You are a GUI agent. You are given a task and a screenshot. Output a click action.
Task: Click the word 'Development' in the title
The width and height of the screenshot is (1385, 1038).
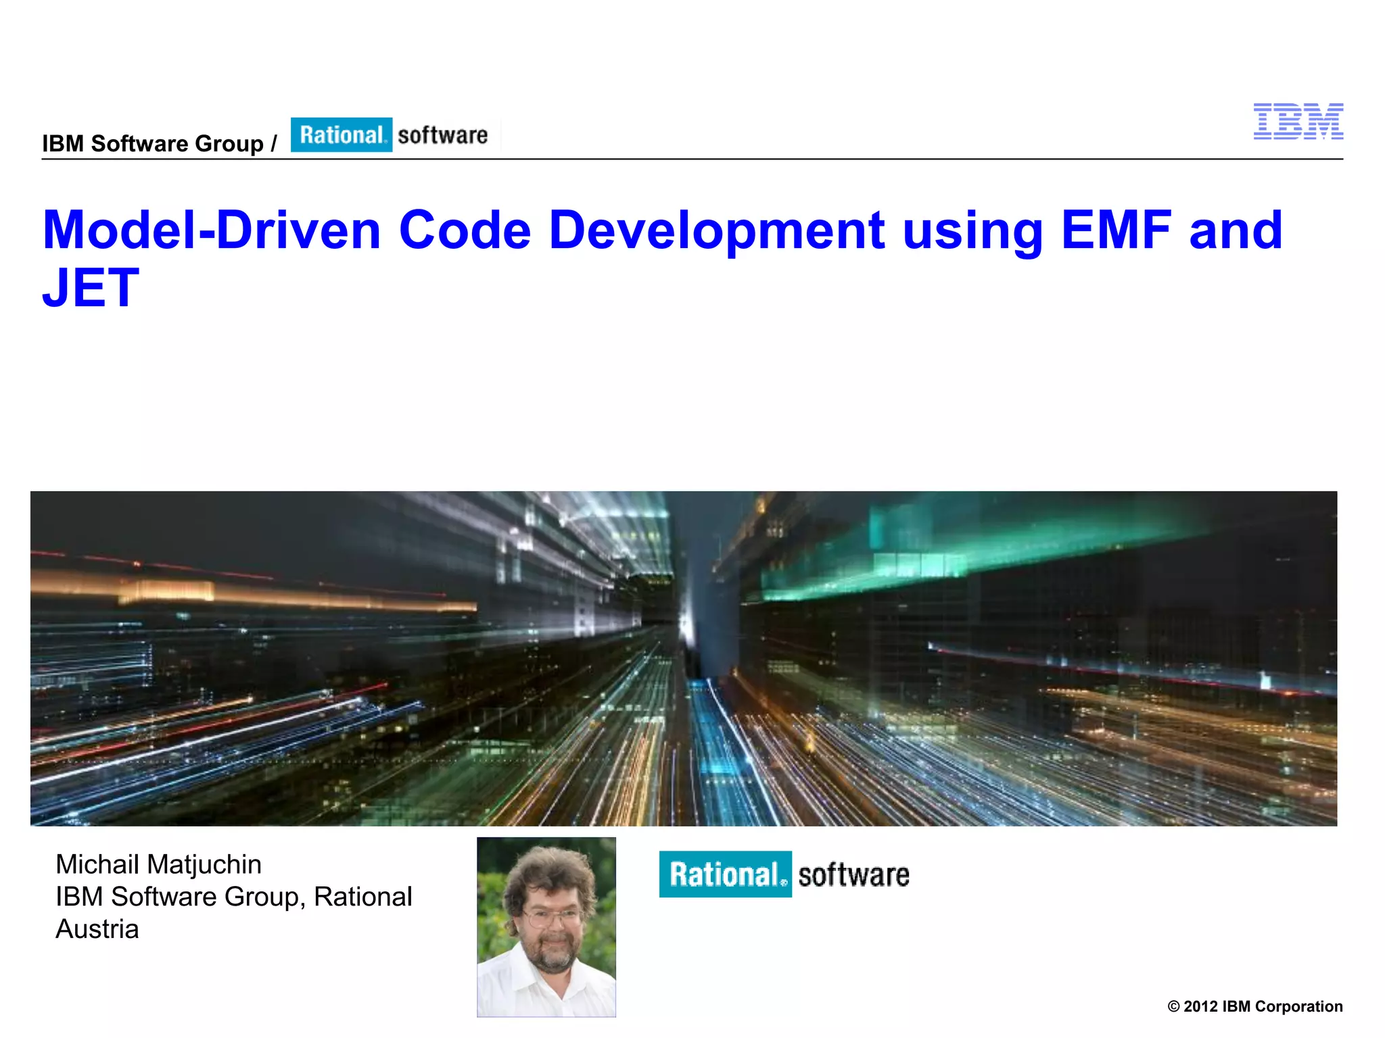[717, 230]
